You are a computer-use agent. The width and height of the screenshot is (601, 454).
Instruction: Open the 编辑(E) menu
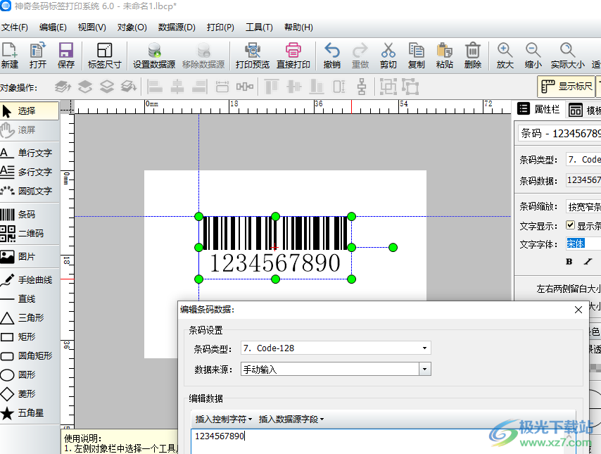tap(53, 27)
